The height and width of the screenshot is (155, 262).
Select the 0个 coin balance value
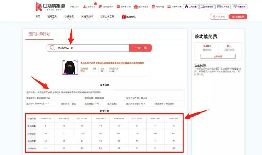tap(229, 46)
